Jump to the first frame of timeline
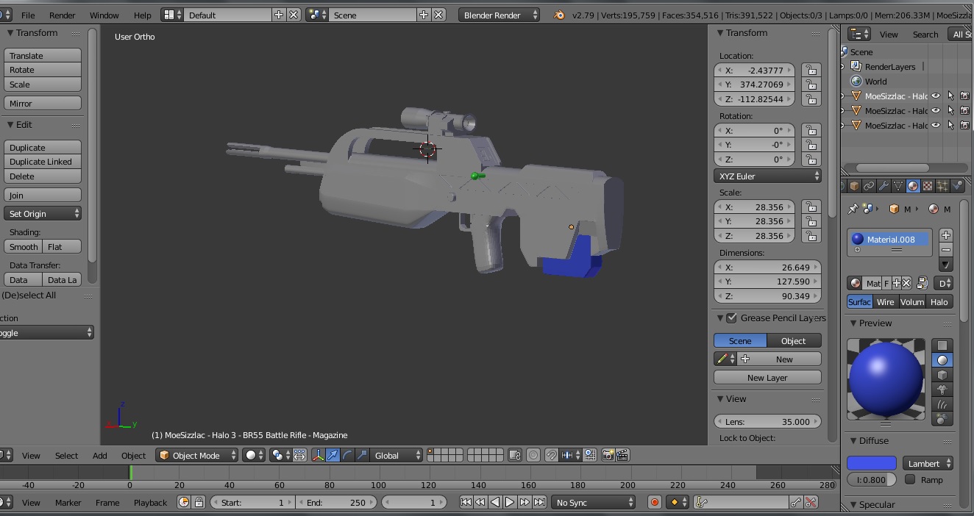This screenshot has width=974, height=516. (466, 503)
